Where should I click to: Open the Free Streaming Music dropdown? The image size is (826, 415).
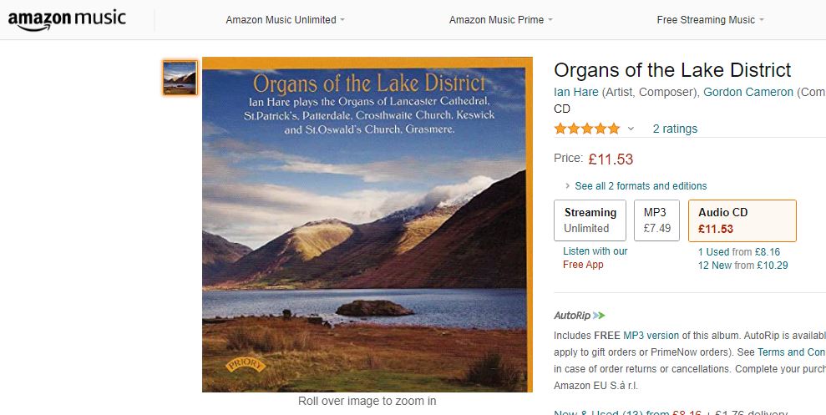[710, 20]
